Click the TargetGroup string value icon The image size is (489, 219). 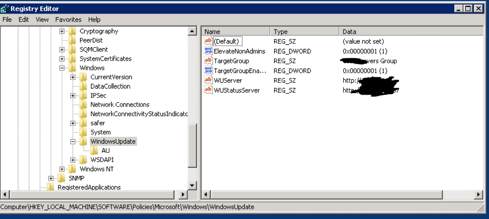[208, 61]
